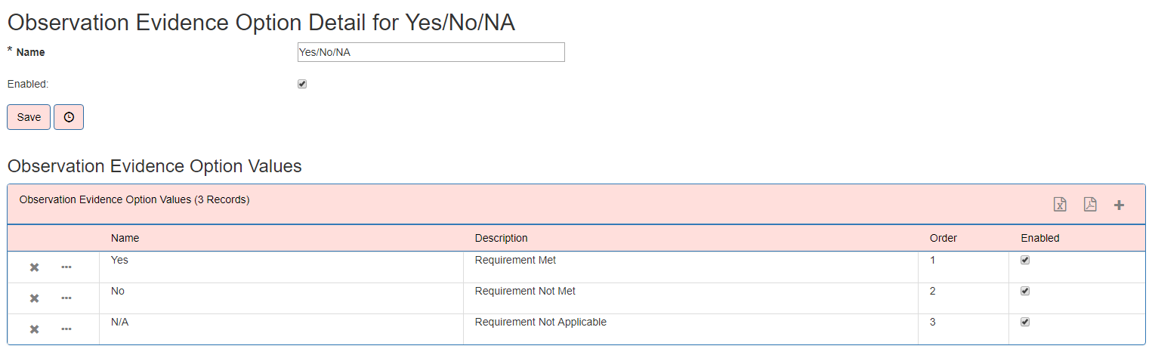Toggle Enabled checkbox for N/A row
Image resolution: width=1152 pixels, height=355 pixels.
pyautogui.click(x=1025, y=322)
